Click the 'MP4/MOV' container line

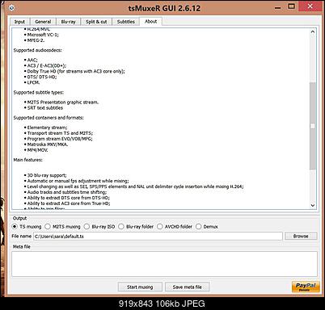(37, 150)
